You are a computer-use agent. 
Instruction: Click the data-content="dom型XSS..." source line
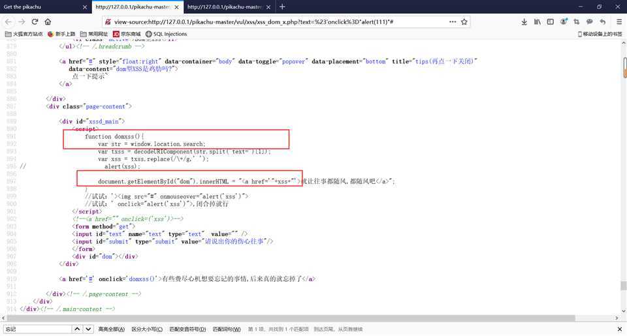click(x=123, y=69)
